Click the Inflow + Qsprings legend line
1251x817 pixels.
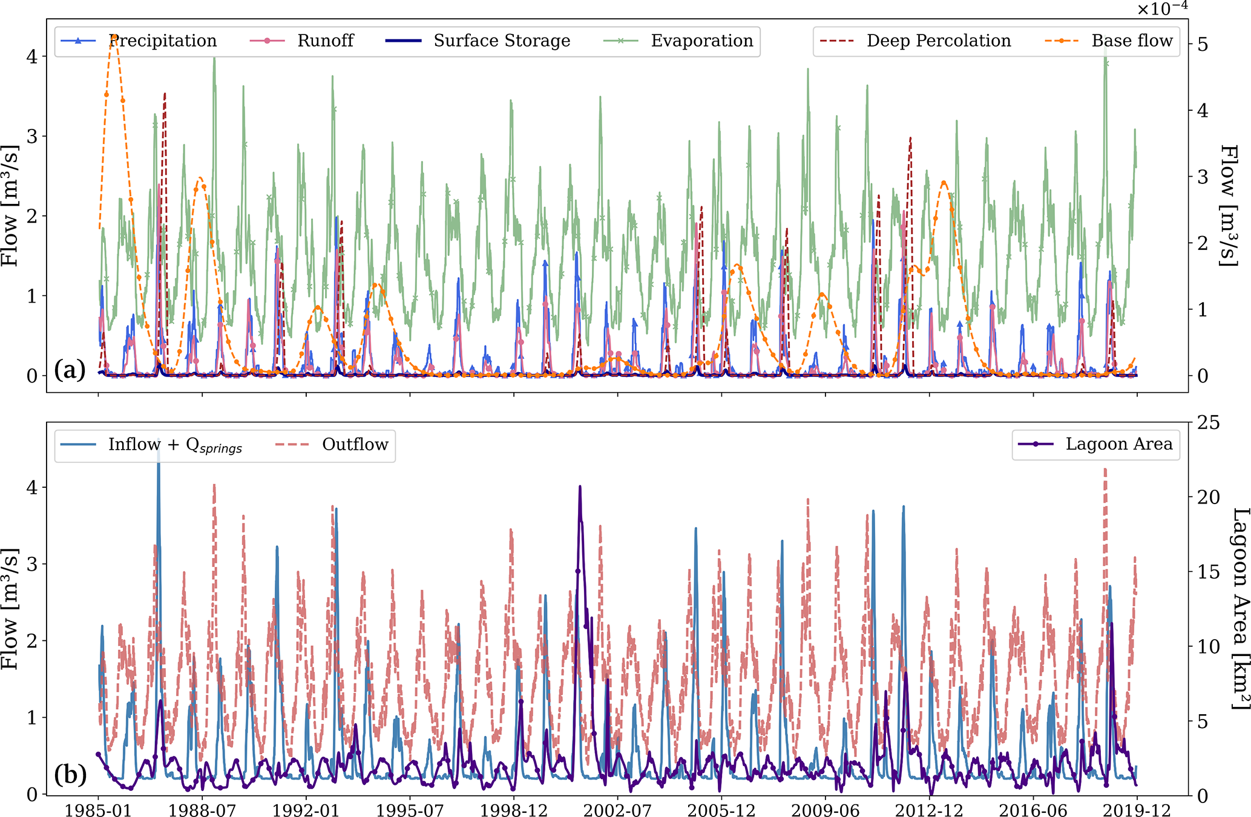pos(79,445)
